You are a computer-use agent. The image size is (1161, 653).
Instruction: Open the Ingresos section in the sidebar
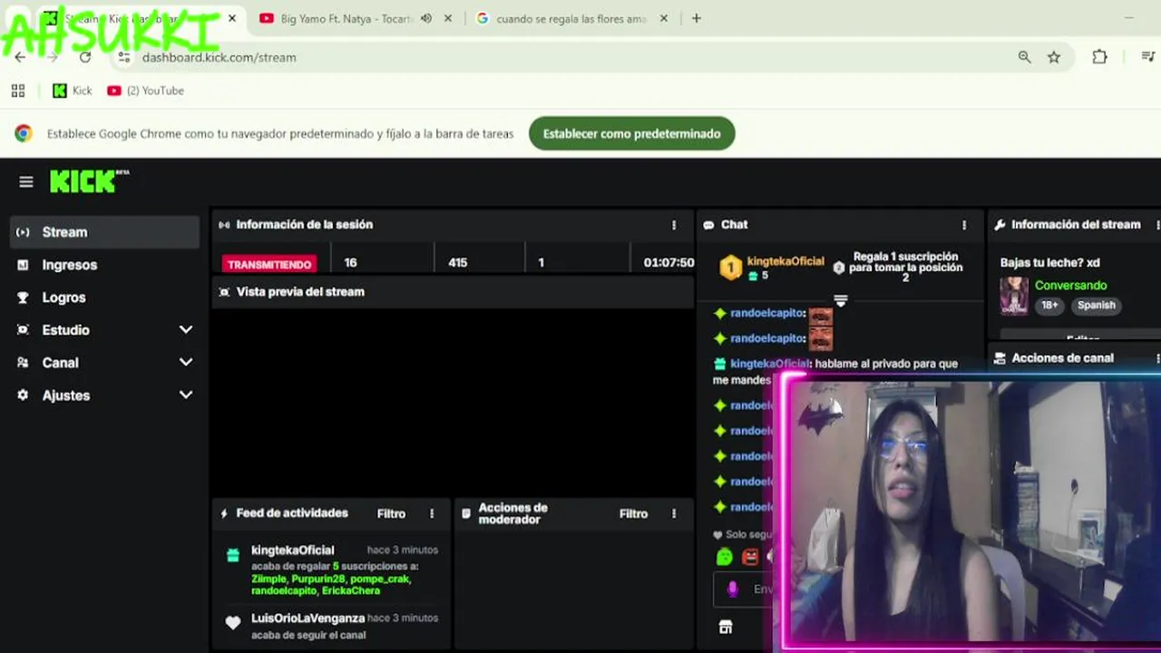coord(104,265)
